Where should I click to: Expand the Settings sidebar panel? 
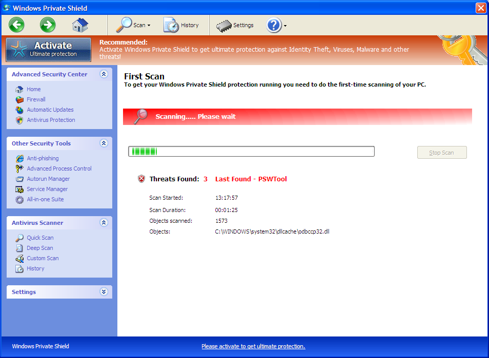[104, 291]
